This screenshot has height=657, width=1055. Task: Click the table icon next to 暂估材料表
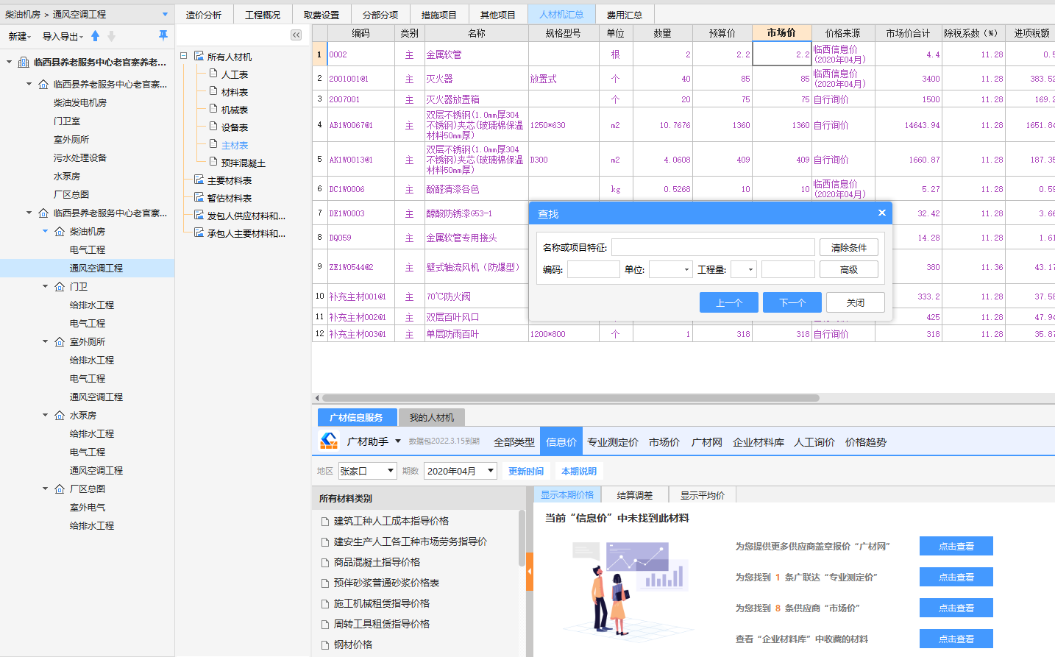[x=199, y=197]
